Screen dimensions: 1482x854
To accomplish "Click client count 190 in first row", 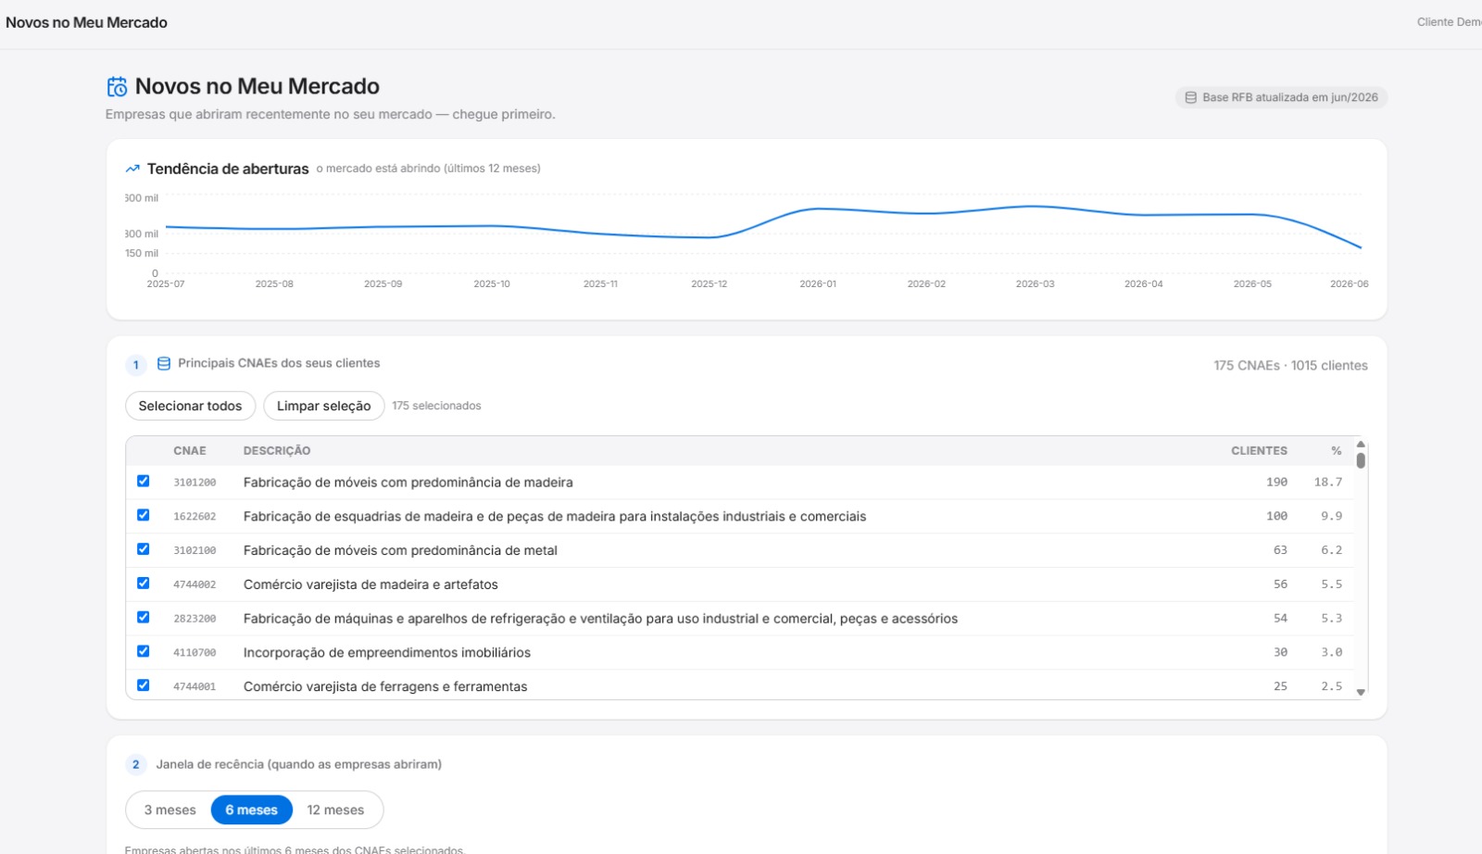I will coord(1276,483).
